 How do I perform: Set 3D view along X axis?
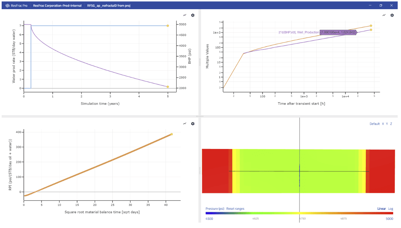click(383, 124)
